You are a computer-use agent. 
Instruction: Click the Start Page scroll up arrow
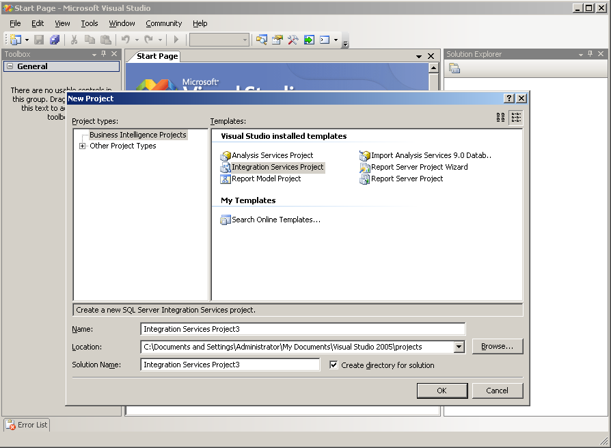pos(433,68)
